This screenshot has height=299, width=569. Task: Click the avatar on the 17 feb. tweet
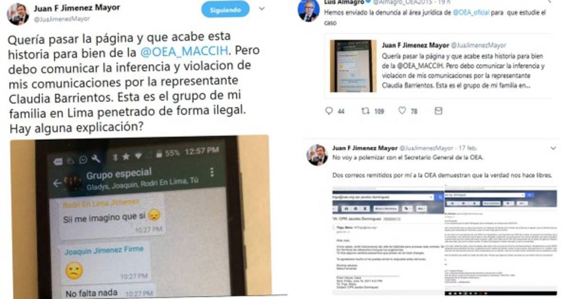pyautogui.click(x=317, y=155)
